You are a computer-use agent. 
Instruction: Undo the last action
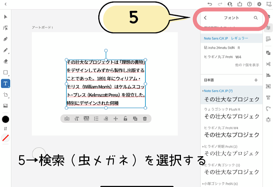tap(210, 4)
